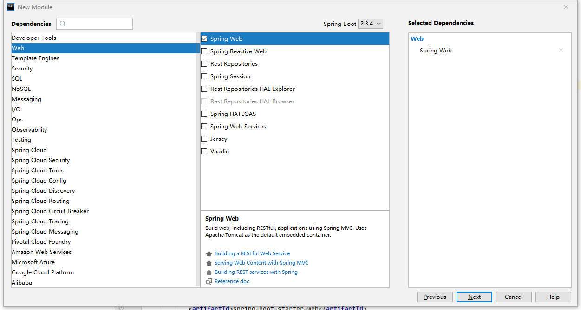Enable the Spring Reactive Web checkbox
The height and width of the screenshot is (310, 581).
tap(204, 51)
